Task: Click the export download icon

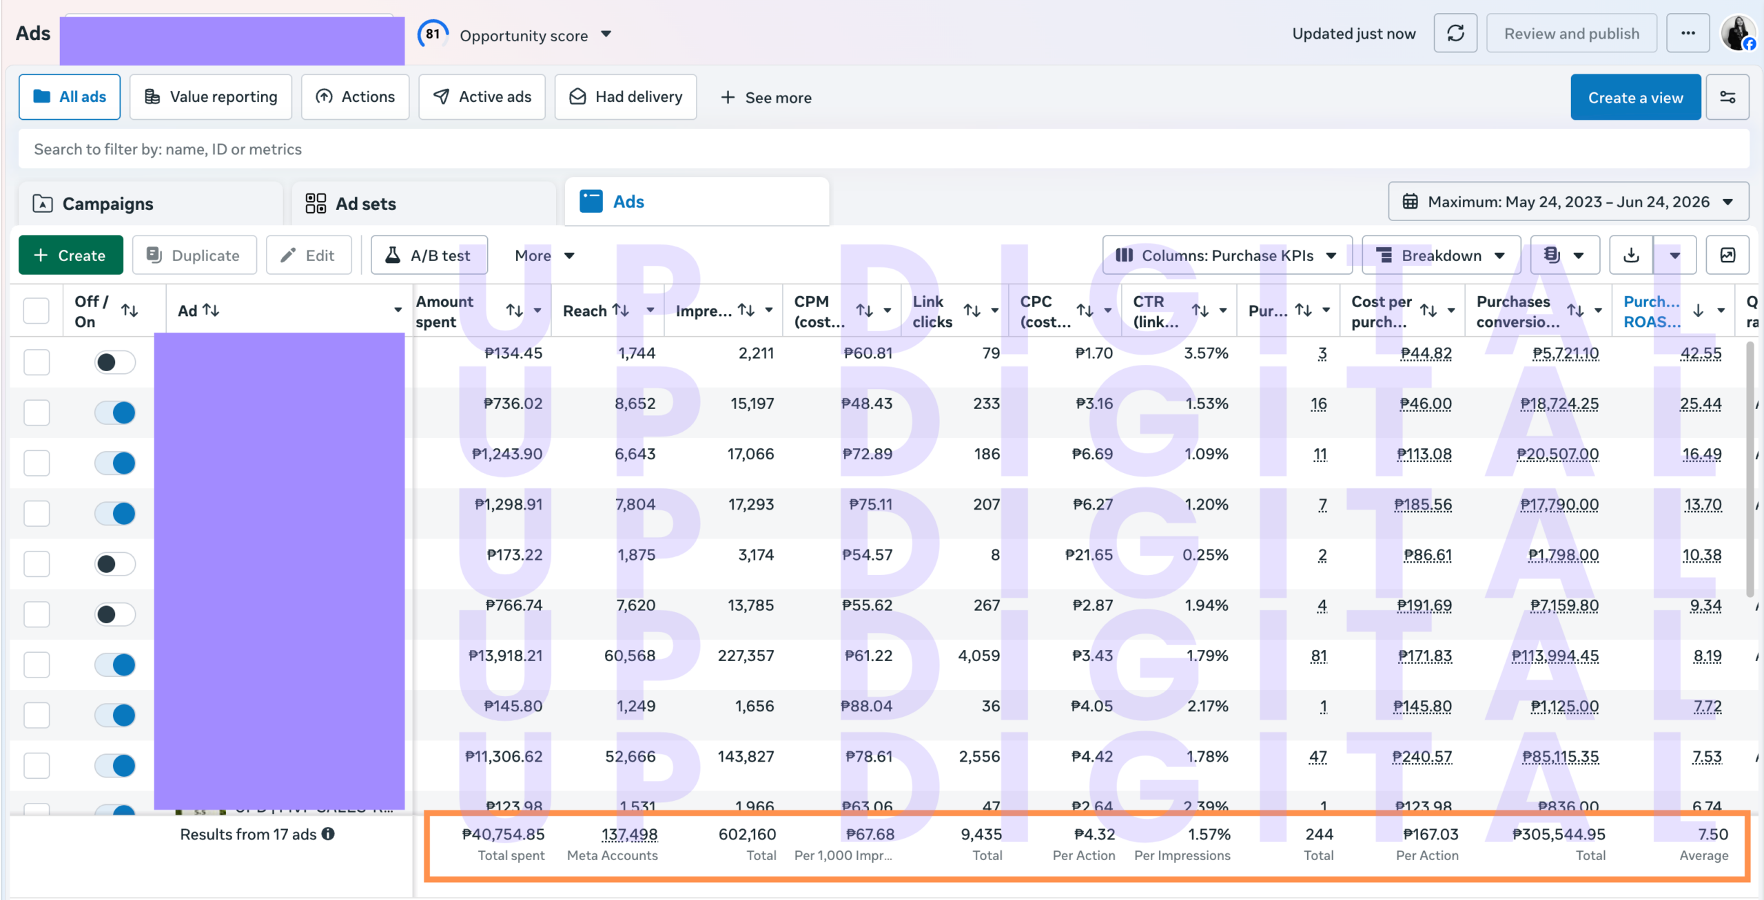Action: coord(1631,255)
